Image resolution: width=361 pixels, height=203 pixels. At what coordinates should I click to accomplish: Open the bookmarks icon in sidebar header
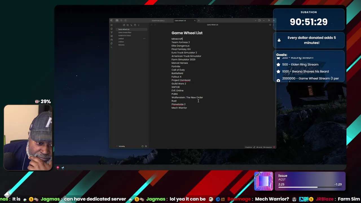coord(126,20)
